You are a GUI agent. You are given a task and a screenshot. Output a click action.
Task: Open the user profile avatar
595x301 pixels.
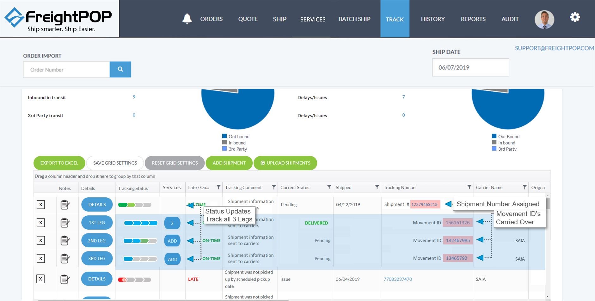pos(544,19)
